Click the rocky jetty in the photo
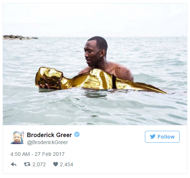The image size is (190, 178). click(20, 37)
